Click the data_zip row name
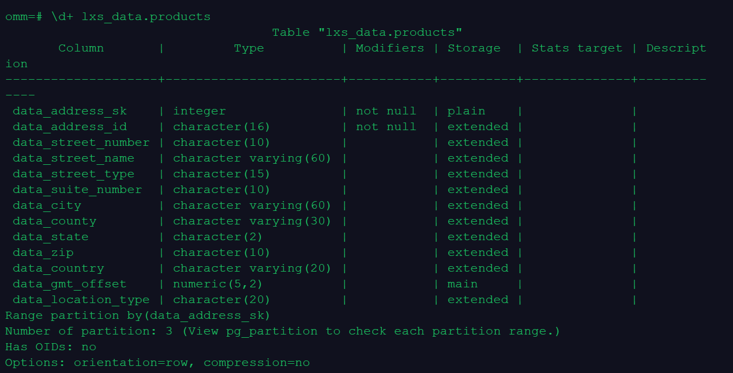The image size is (733, 373). tap(43, 253)
